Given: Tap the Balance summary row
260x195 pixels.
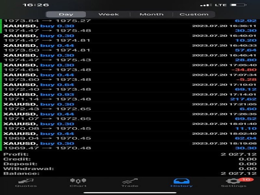Looking at the screenshot, I should tap(130, 174).
